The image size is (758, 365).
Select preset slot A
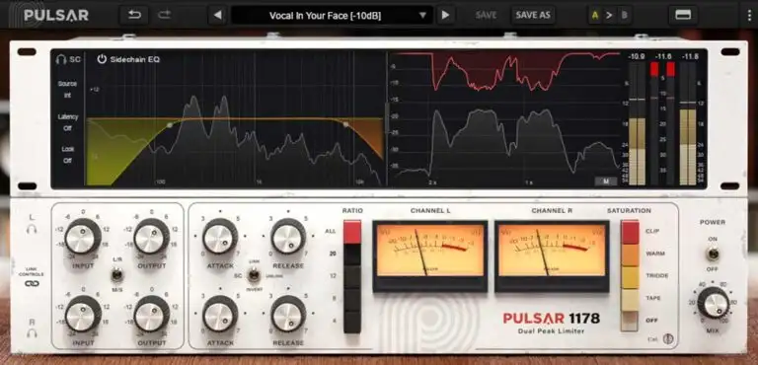tap(594, 16)
